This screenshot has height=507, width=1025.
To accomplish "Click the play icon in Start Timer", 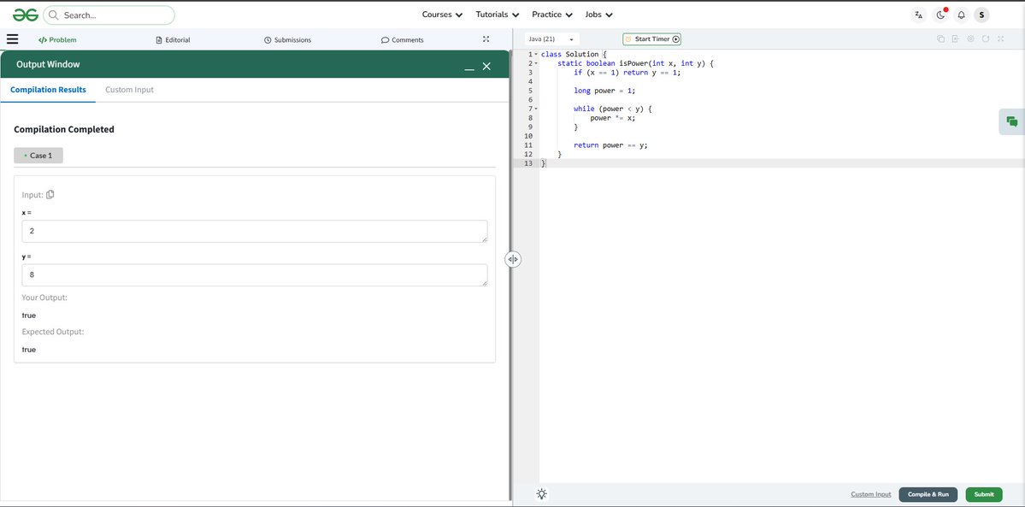I will (x=676, y=39).
